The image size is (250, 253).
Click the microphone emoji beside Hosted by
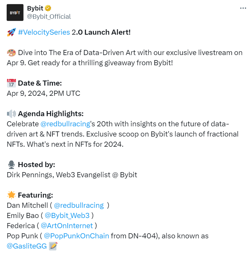(x=11, y=165)
